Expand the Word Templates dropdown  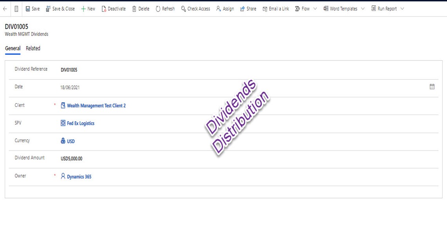(x=362, y=9)
